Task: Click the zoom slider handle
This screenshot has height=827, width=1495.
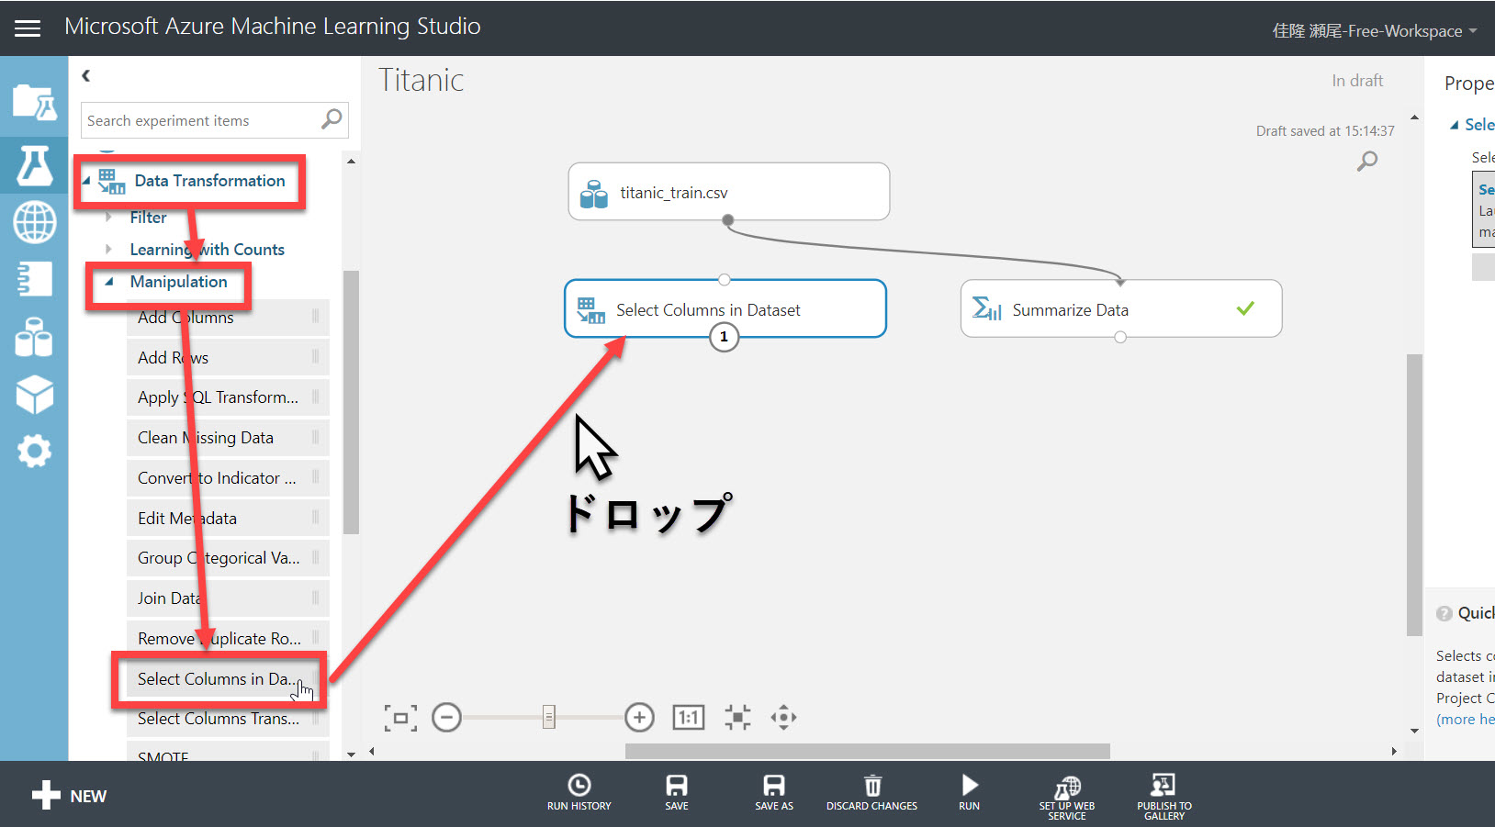Action: coord(548,717)
